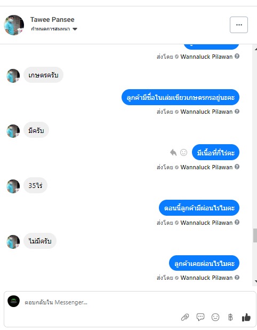Click the page avatar in reply box
Image resolution: width=257 pixels, height=330 pixels.
click(14, 301)
